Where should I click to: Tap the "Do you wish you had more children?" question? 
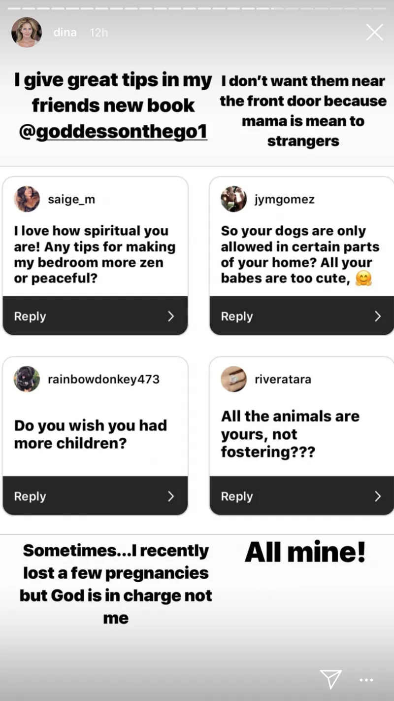(91, 434)
